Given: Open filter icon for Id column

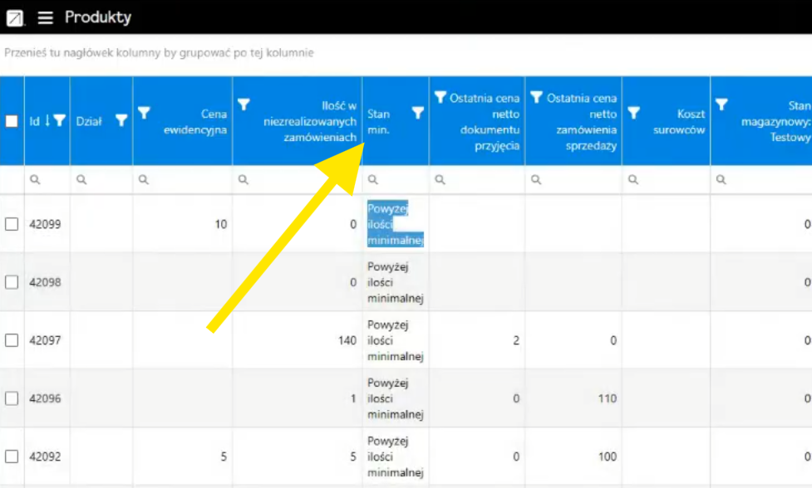Looking at the screenshot, I should pos(60,121).
